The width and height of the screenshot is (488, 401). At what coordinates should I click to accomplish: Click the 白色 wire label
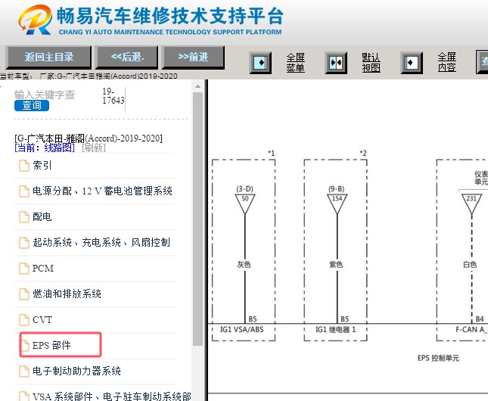coord(470,265)
